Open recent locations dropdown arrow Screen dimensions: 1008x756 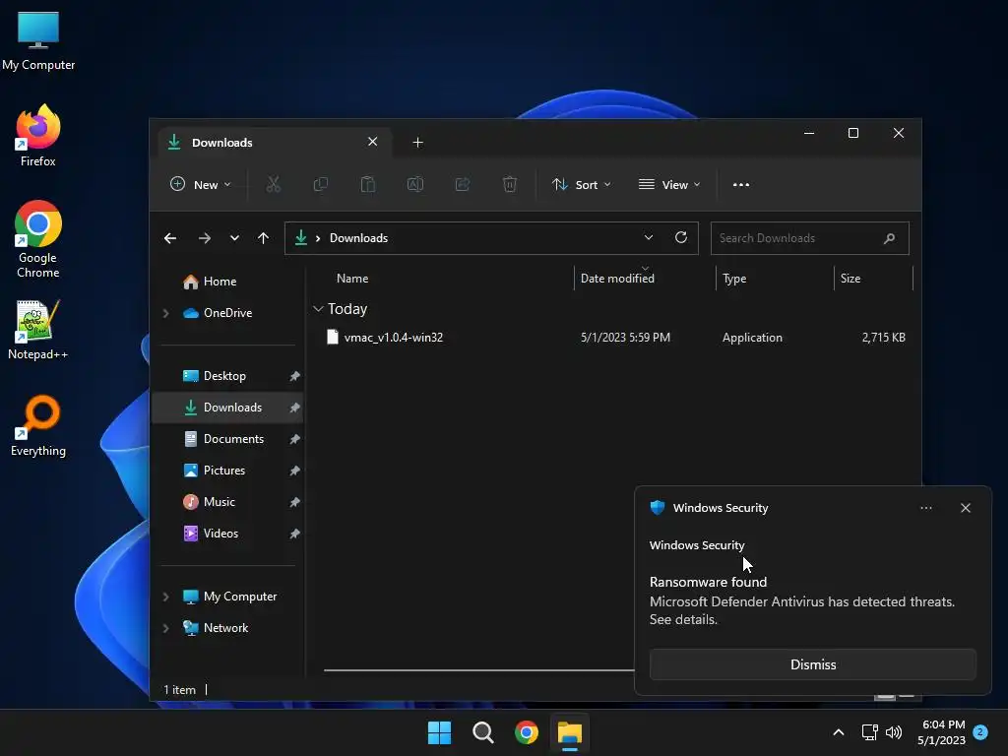pos(234,238)
